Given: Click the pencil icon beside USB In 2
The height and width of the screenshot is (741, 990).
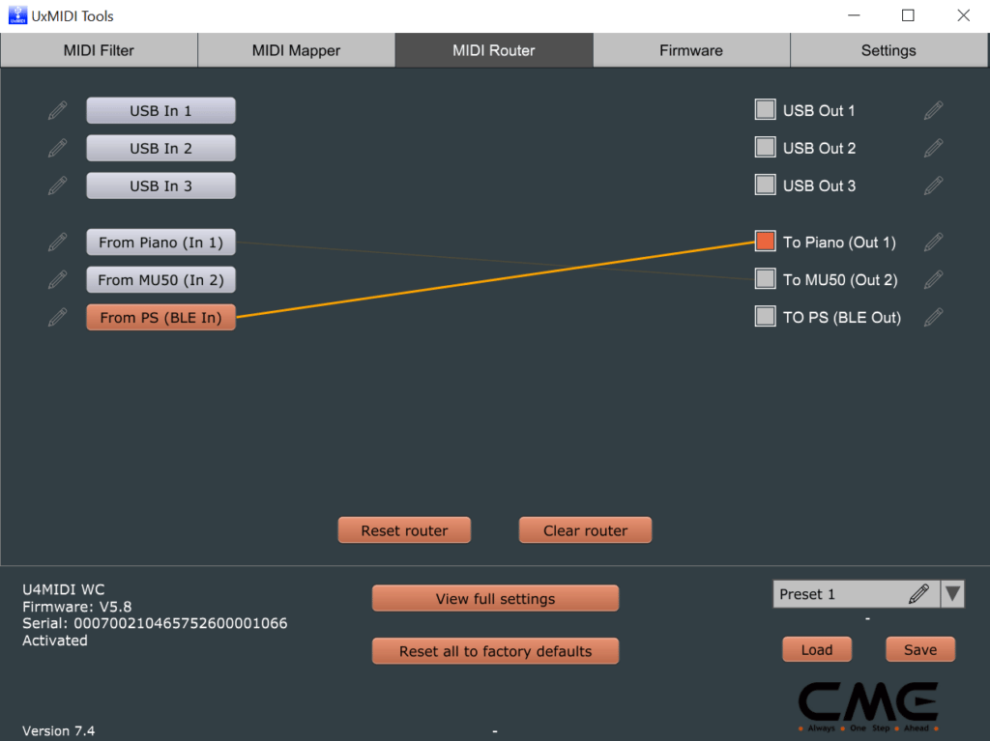Looking at the screenshot, I should pos(57,148).
